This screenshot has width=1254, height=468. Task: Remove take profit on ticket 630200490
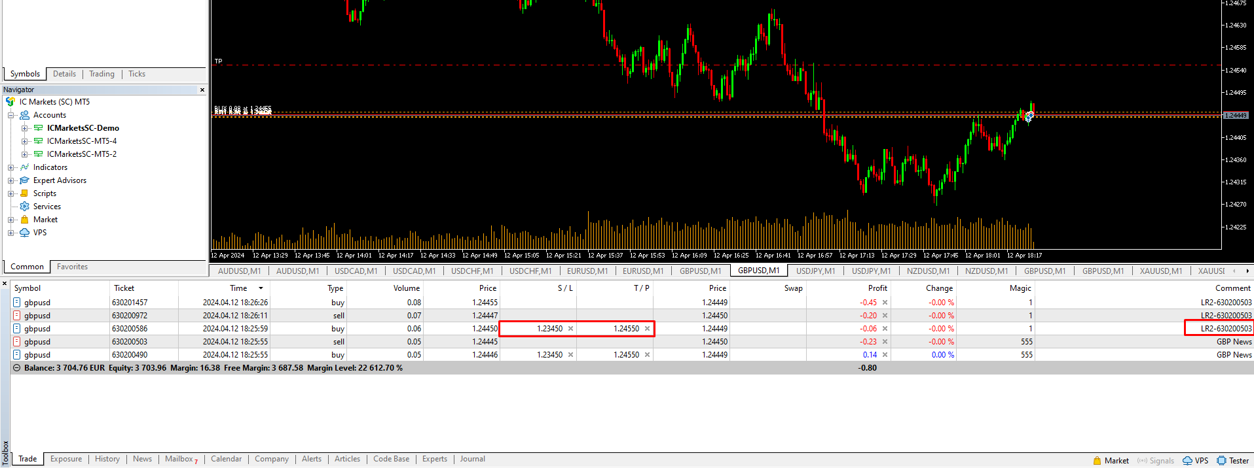tap(647, 355)
